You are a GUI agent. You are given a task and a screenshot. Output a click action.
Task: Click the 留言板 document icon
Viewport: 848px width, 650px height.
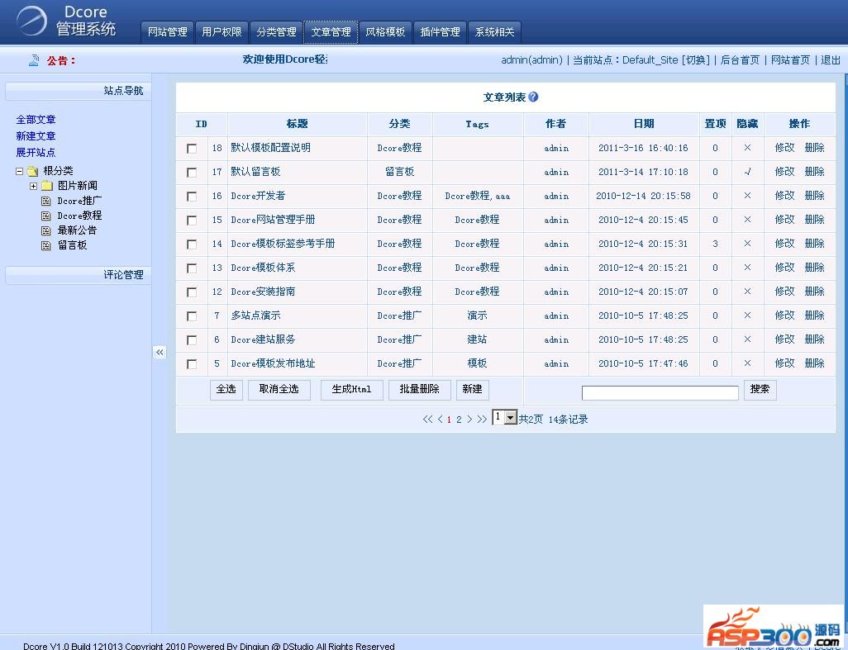point(46,245)
